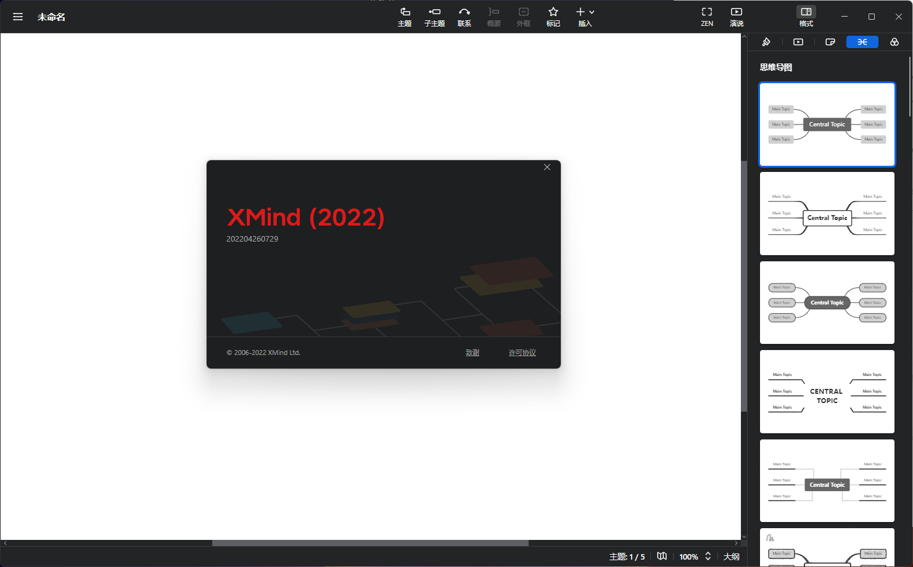Open the color theme circles tab
The height and width of the screenshot is (567, 913).
(x=894, y=42)
